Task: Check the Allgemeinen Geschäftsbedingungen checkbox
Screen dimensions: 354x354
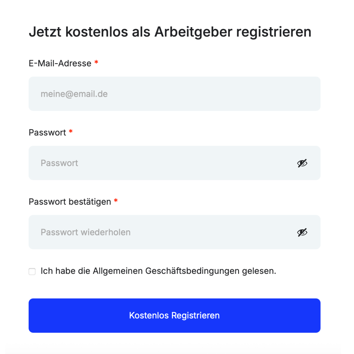Action: tap(32, 271)
